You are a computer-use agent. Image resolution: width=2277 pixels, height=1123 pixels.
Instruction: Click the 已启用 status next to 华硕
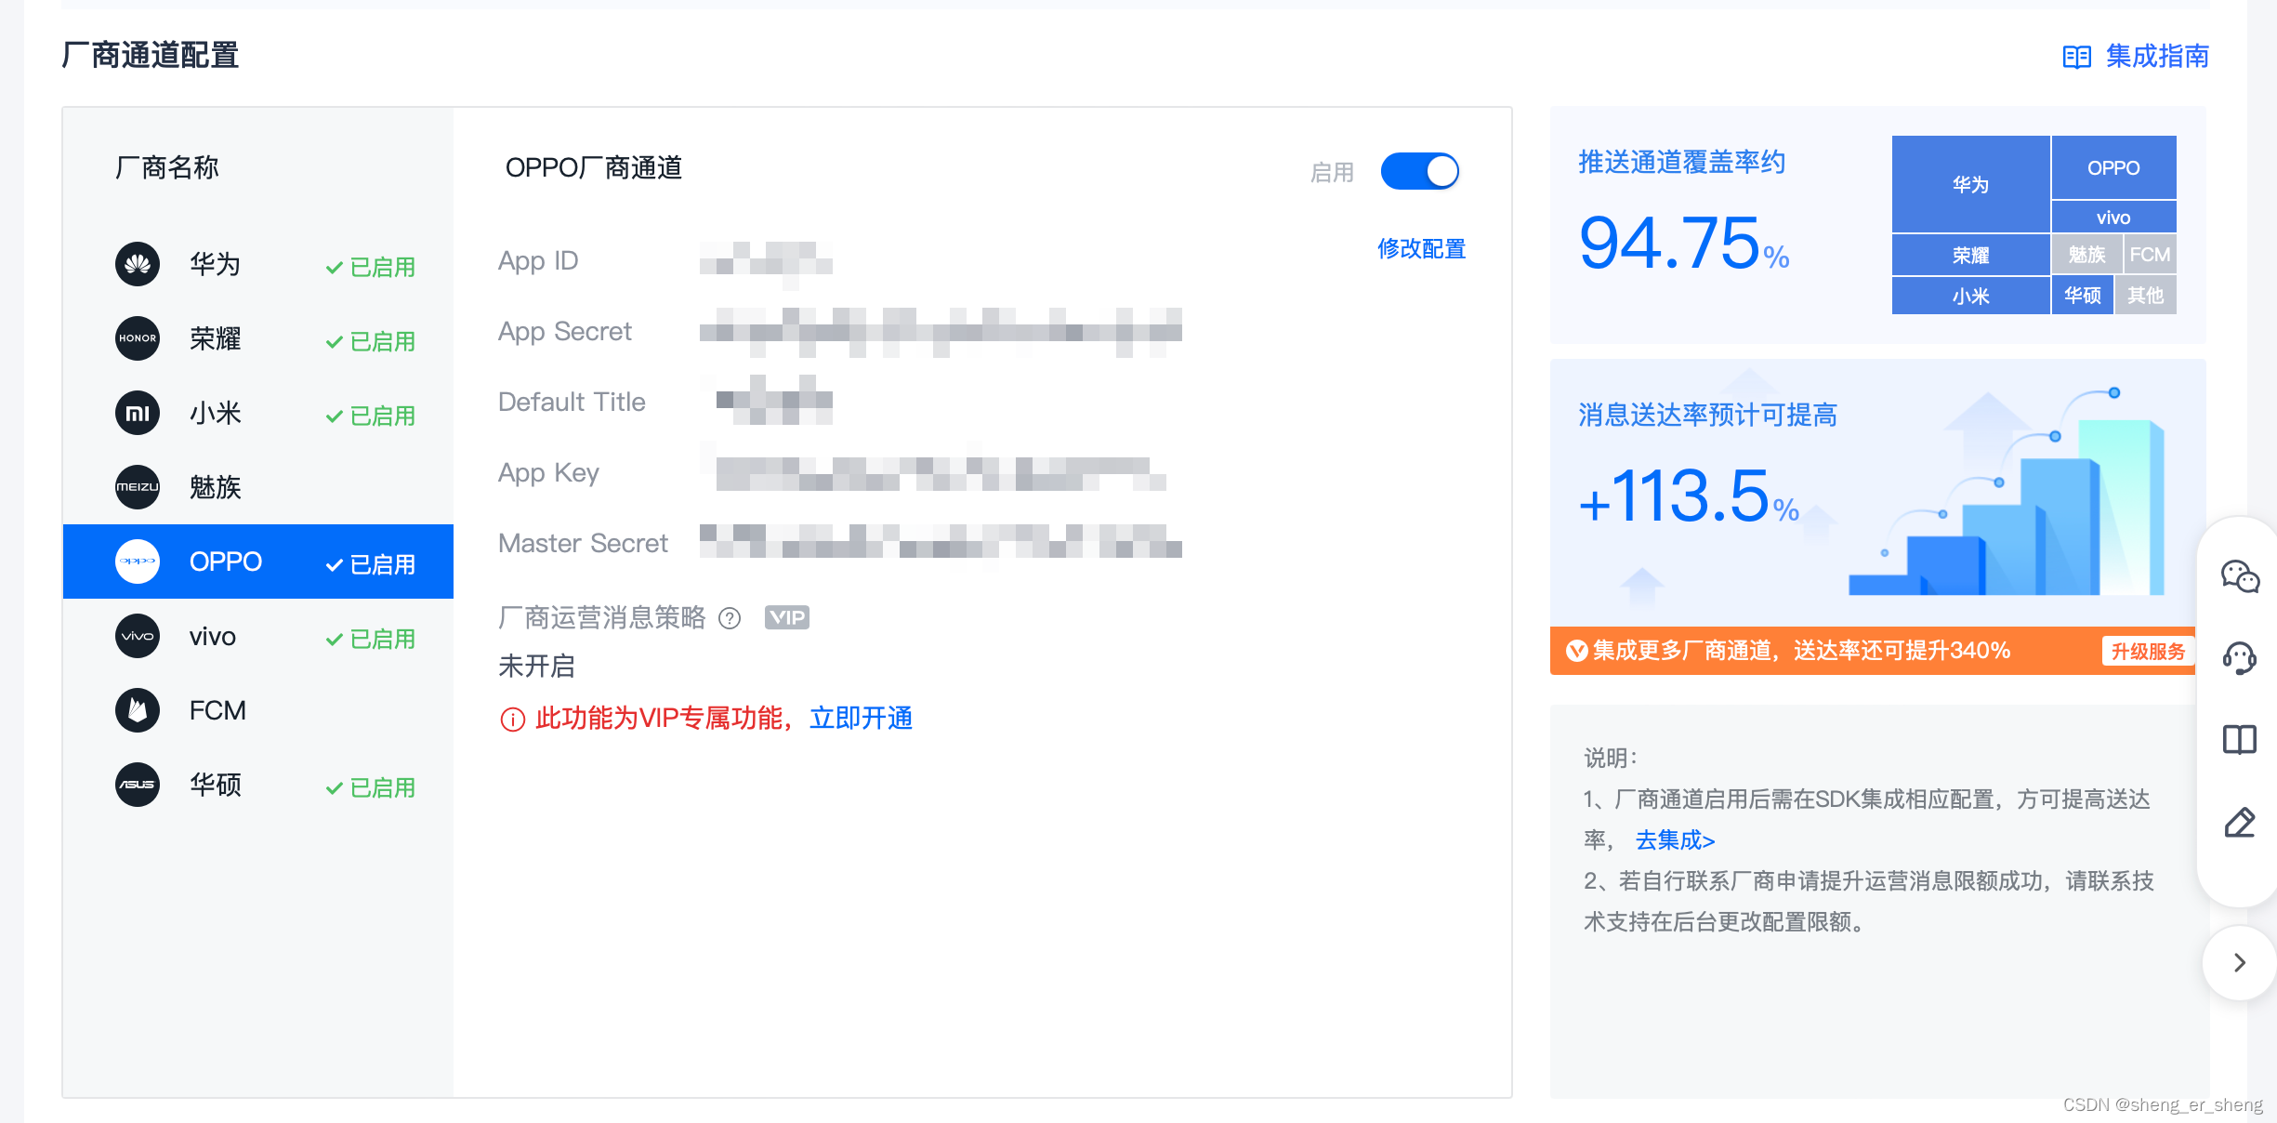tap(370, 787)
